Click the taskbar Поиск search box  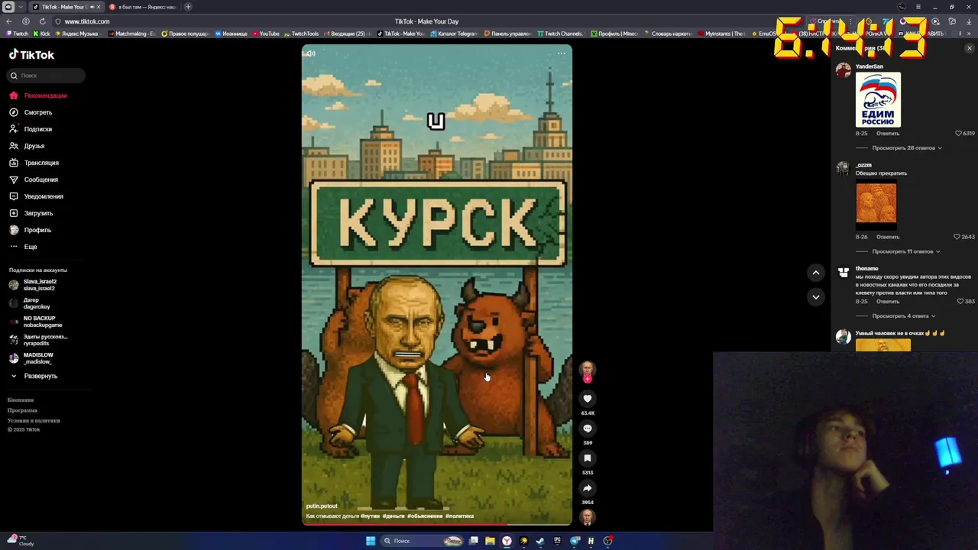422,541
